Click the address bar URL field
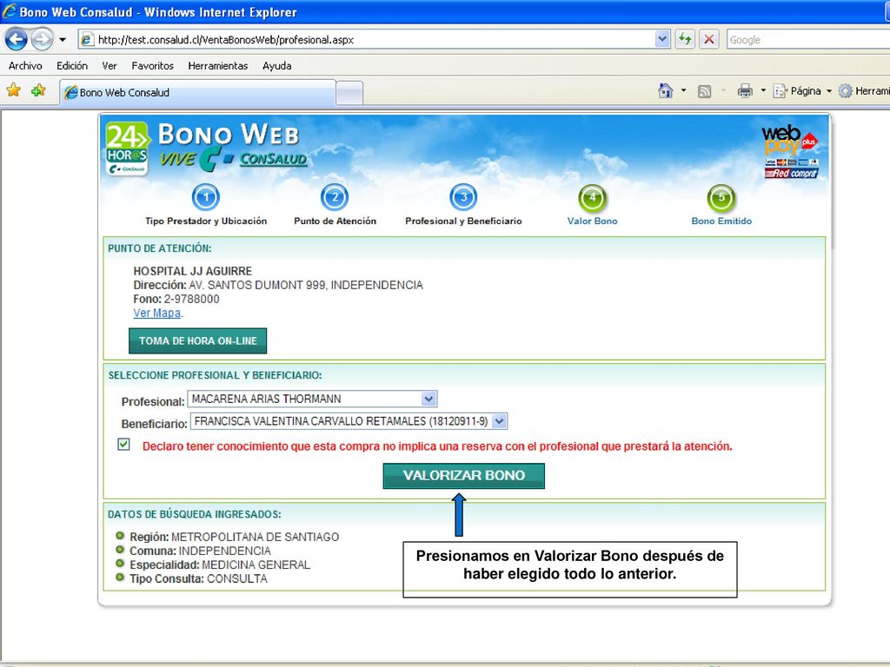 point(375,40)
